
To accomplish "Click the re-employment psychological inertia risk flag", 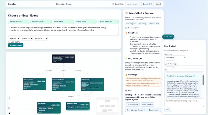I will (143, 79).
